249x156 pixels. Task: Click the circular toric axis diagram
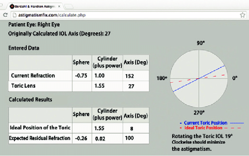coord(199,78)
